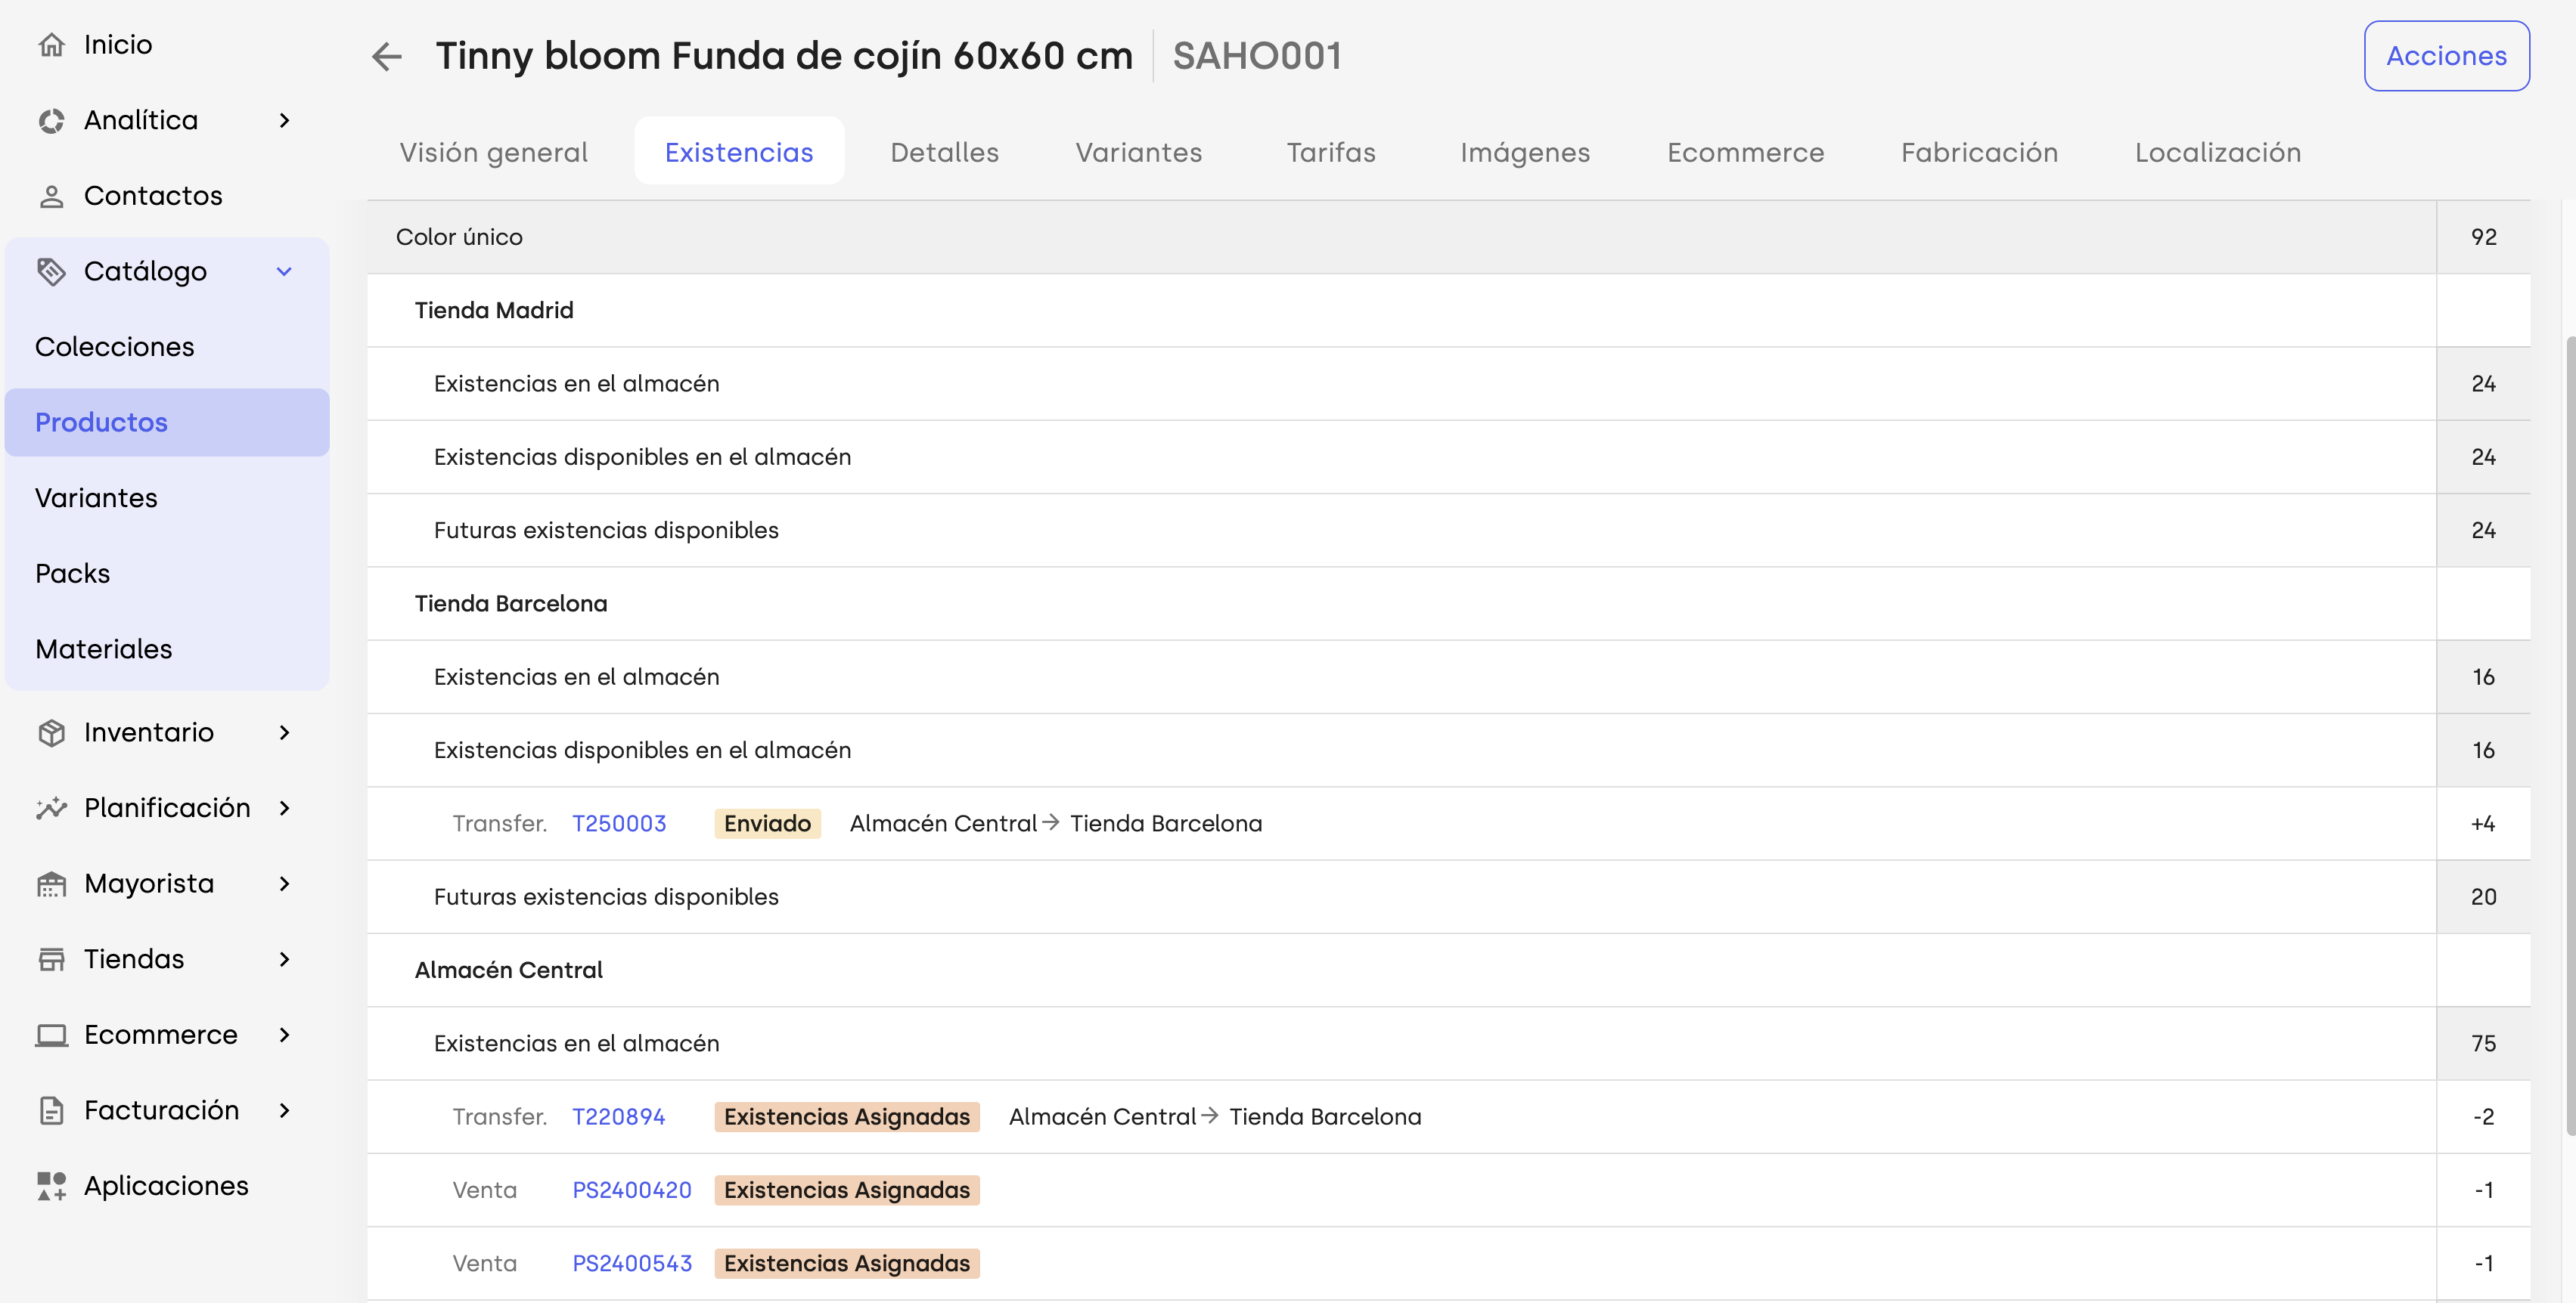Expand the Planificación submenu chevron

coord(285,809)
